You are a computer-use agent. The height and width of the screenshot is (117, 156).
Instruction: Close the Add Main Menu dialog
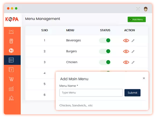[x=144, y=78]
